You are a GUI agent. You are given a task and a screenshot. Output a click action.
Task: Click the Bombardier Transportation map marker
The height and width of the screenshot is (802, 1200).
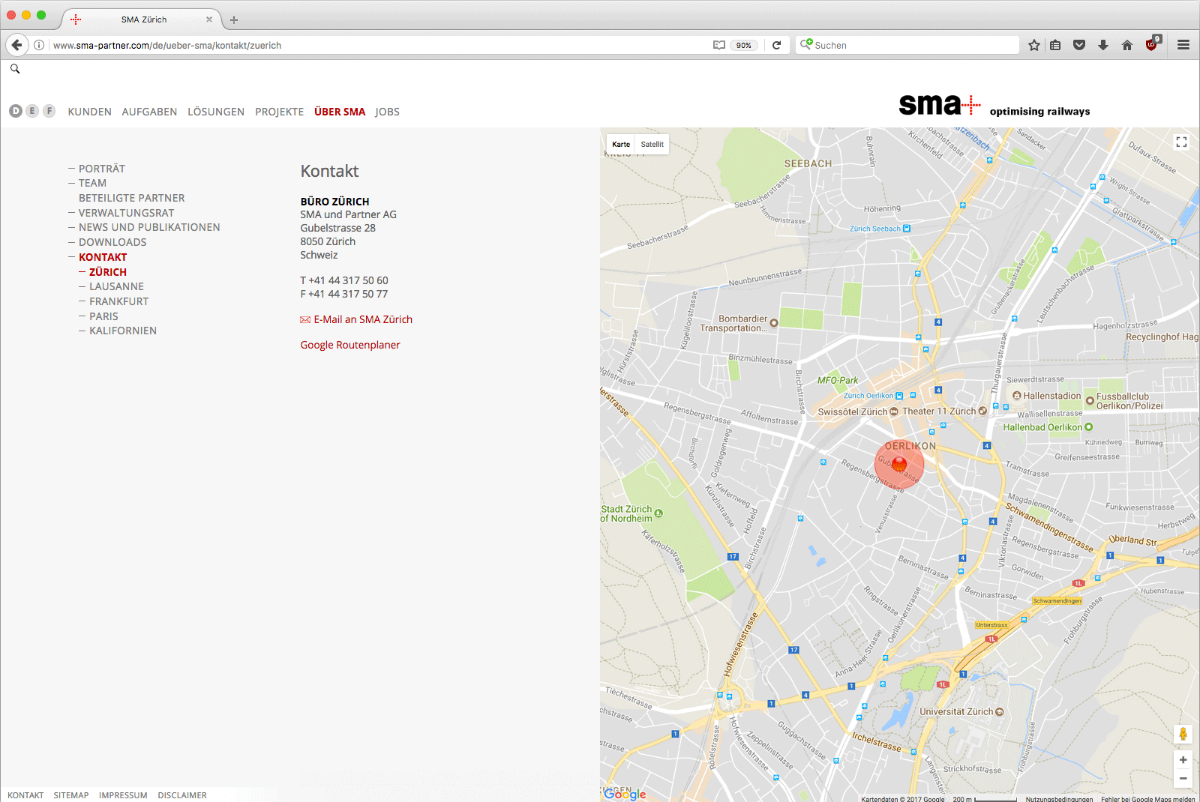[x=774, y=323]
